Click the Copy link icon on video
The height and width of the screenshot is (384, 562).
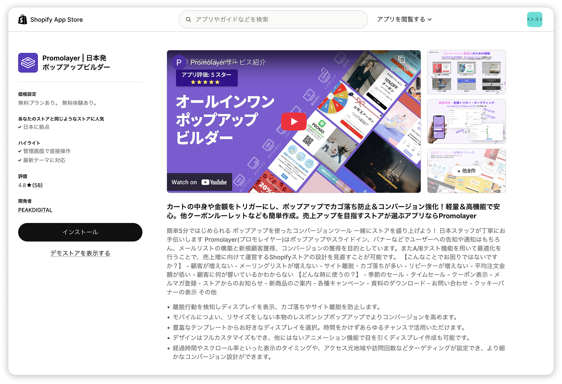(x=401, y=60)
